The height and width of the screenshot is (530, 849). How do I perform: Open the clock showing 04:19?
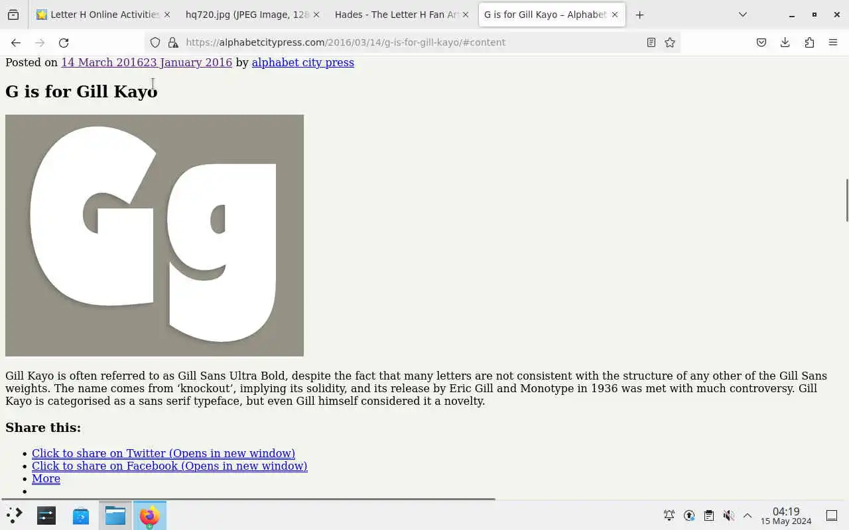point(786,516)
